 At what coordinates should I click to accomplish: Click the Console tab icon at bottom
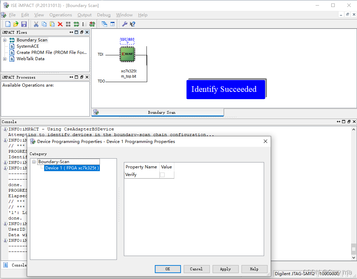pos(6,265)
